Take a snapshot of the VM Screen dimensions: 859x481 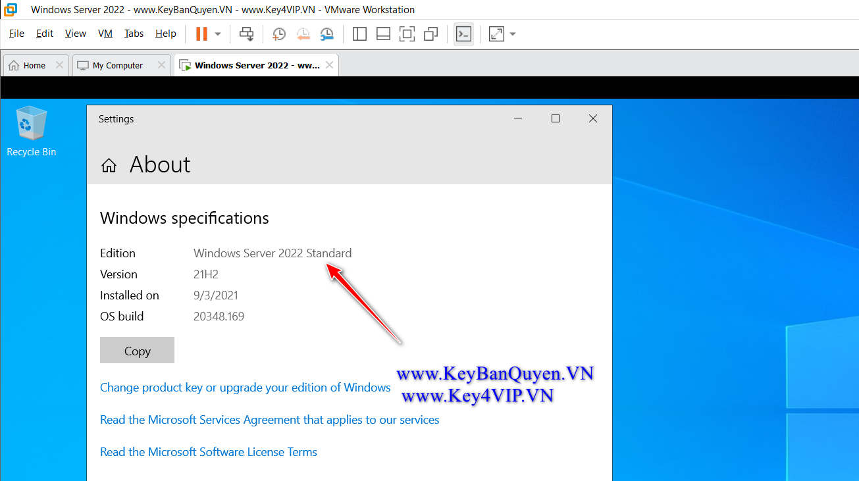point(279,34)
